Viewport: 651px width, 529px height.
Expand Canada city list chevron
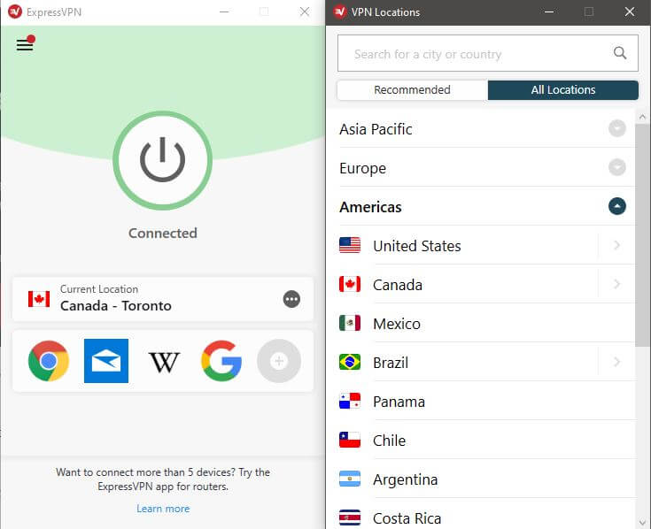pyautogui.click(x=617, y=284)
